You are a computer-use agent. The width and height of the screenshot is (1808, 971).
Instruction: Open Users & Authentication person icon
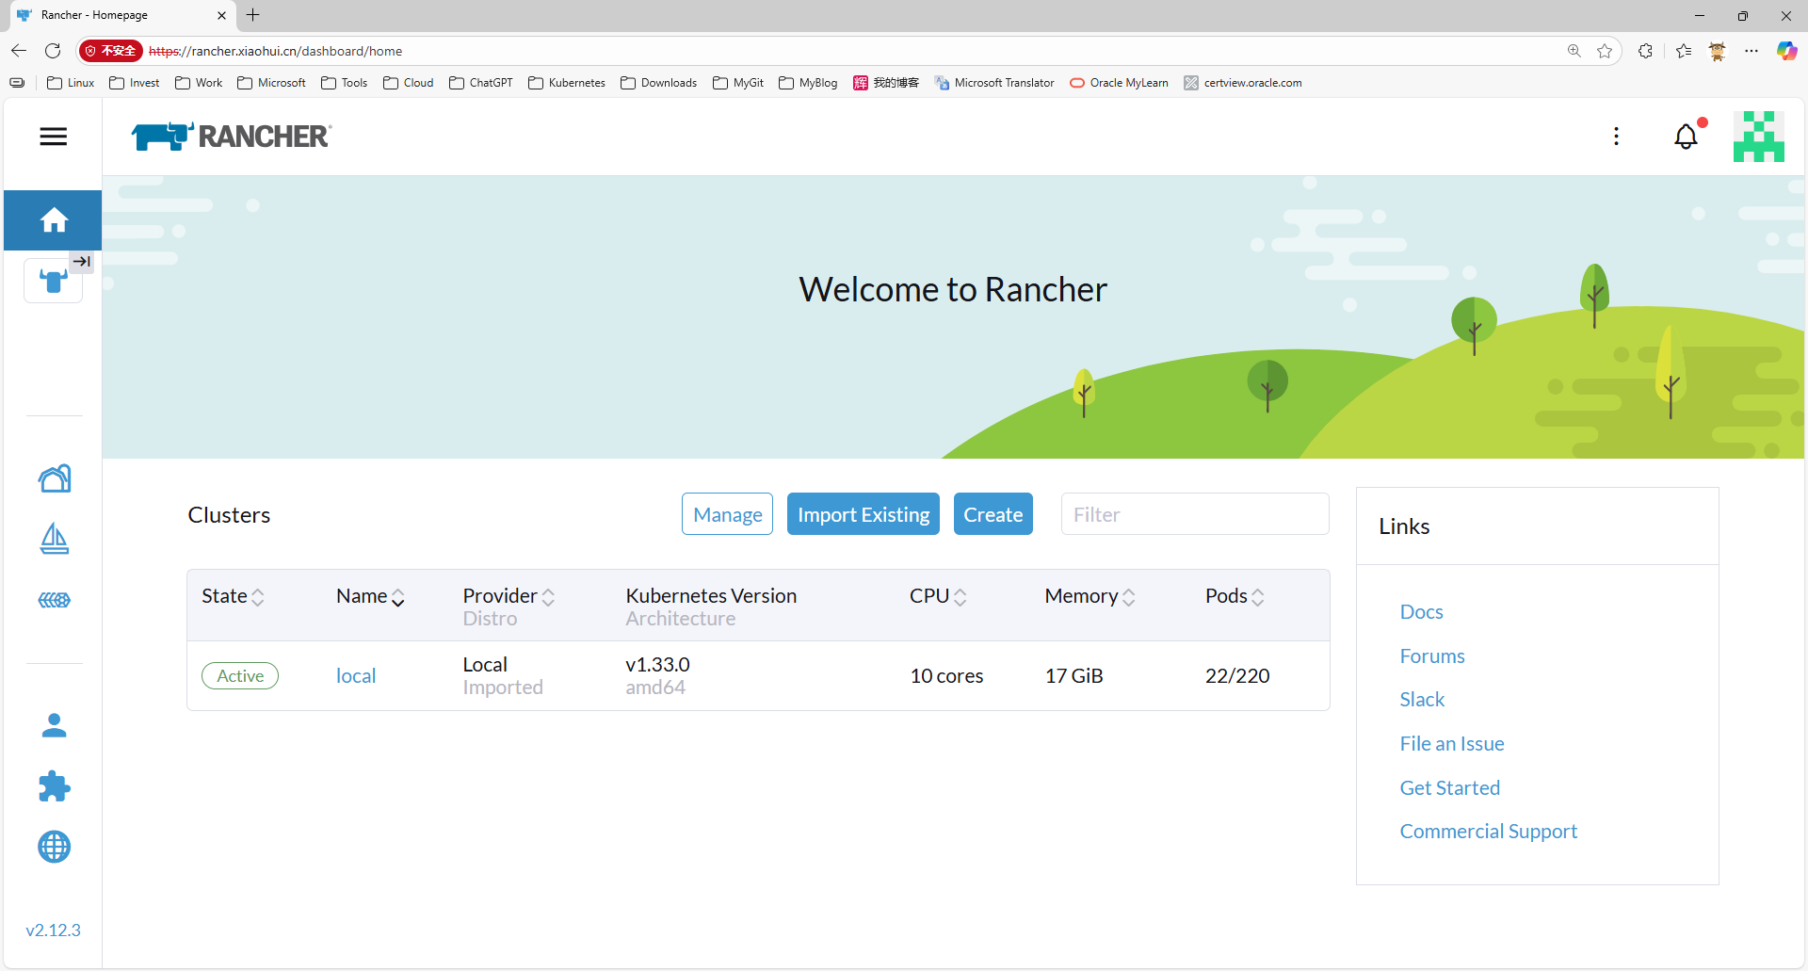pyautogui.click(x=54, y=725)
